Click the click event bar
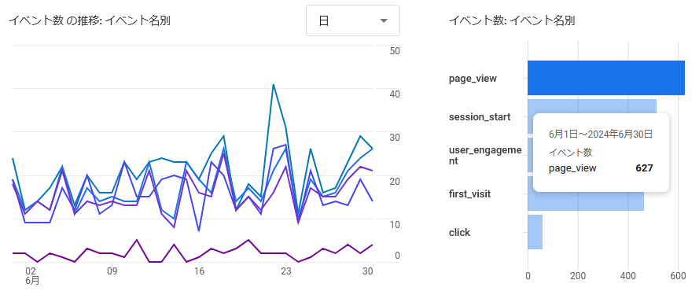 pos(535,232)
